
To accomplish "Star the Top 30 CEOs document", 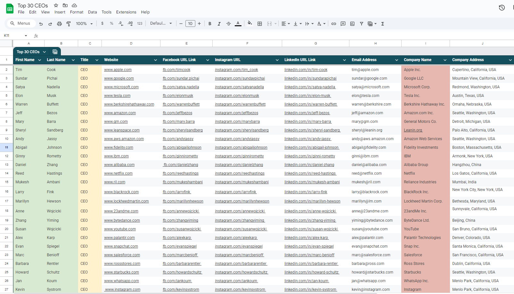I will [x=56, y=5].
